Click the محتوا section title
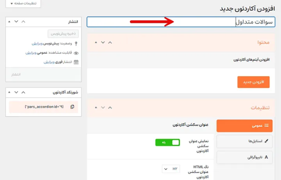The height and width of the screenshot is (180, 281). pyautogui.click(x=263, y=42)
